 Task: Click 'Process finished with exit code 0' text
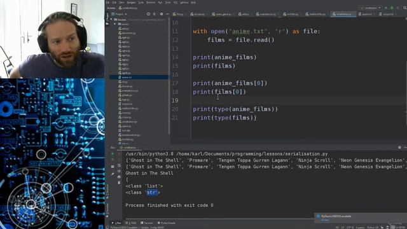[169, 205]
